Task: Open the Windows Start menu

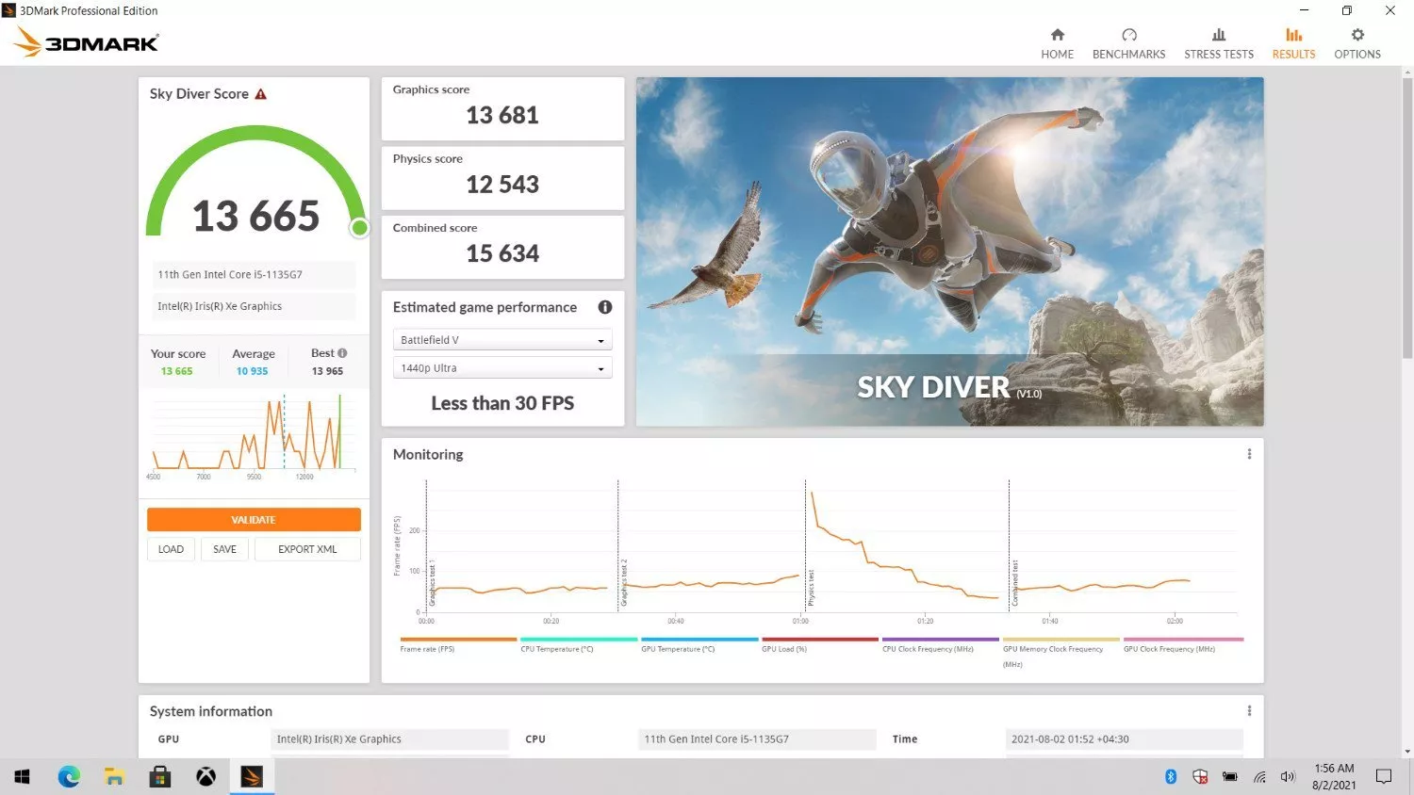Action: (x=23, y=777)
